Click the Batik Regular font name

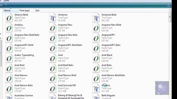108,95
